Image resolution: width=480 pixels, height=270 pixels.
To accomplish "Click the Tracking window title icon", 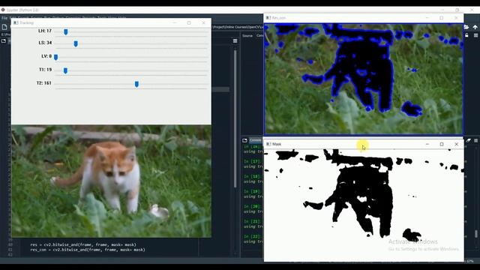I will click(16, 23).
